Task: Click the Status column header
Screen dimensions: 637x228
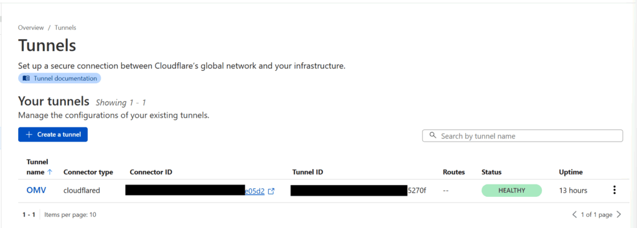Action: tap(491, 172)
